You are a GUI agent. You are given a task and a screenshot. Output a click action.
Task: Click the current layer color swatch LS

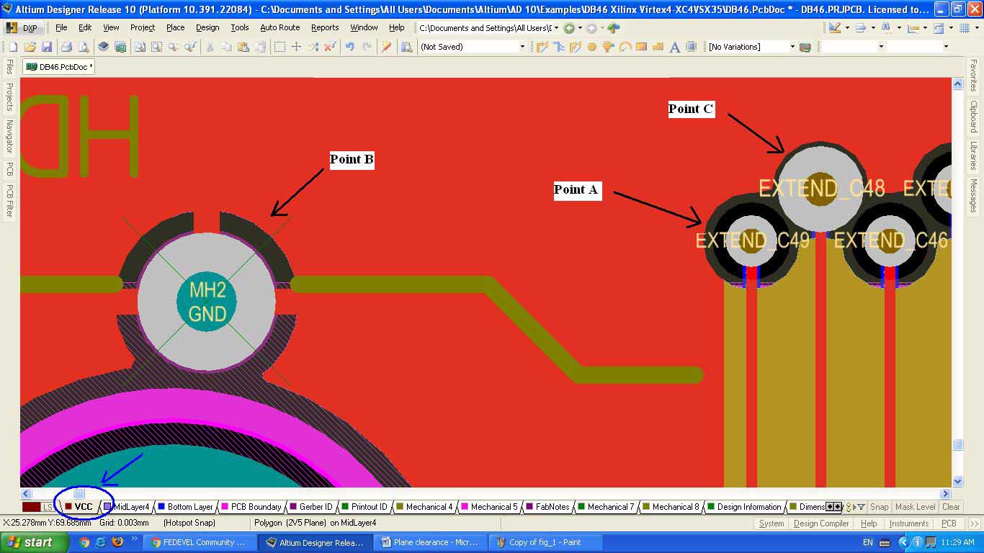32,507
